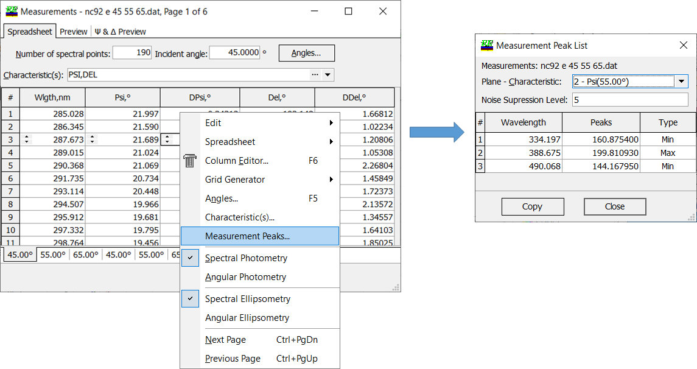Click the Copy button in Peak List
Image resolution: width=697 pixels, height=369 pixels.
coord(533,206)
